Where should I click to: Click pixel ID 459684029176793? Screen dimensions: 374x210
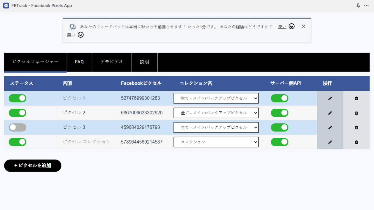tap(140, 127)
